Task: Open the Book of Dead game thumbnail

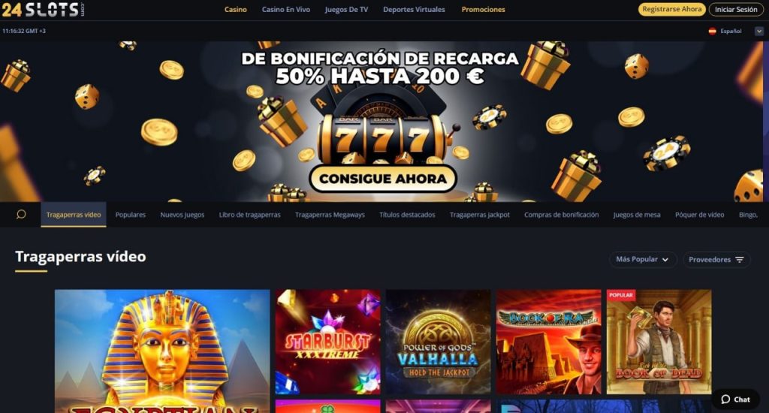Action: 659,342
